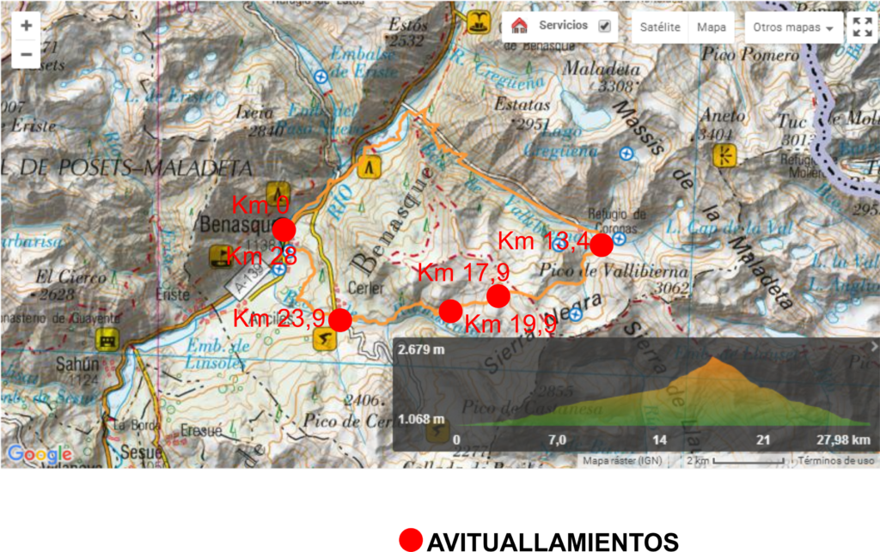
Task: Select the campground icon near Benasque
Action: (278, 192)
